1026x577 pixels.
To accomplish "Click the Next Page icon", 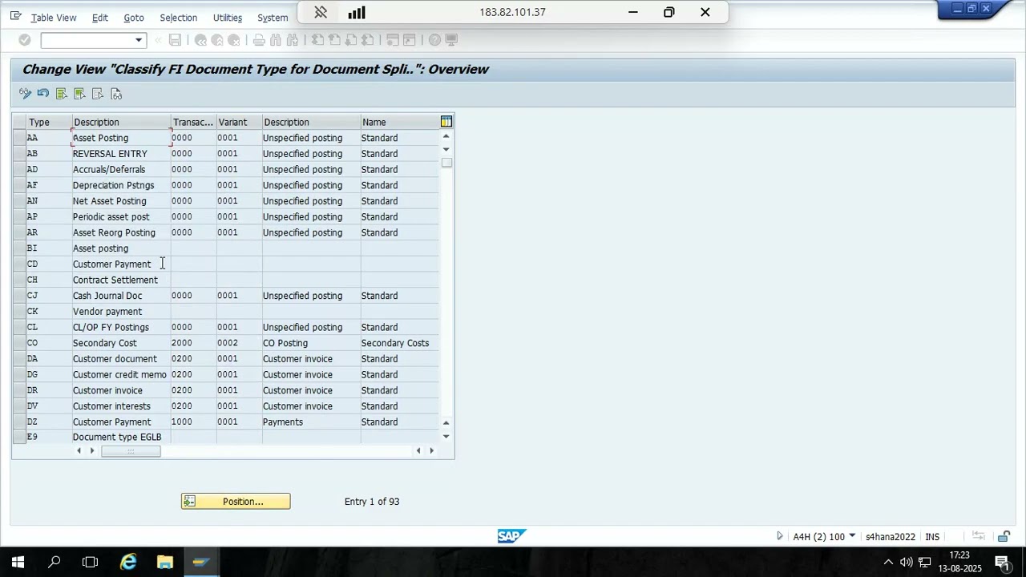I will pyautogui.click(x=351, y=40).
